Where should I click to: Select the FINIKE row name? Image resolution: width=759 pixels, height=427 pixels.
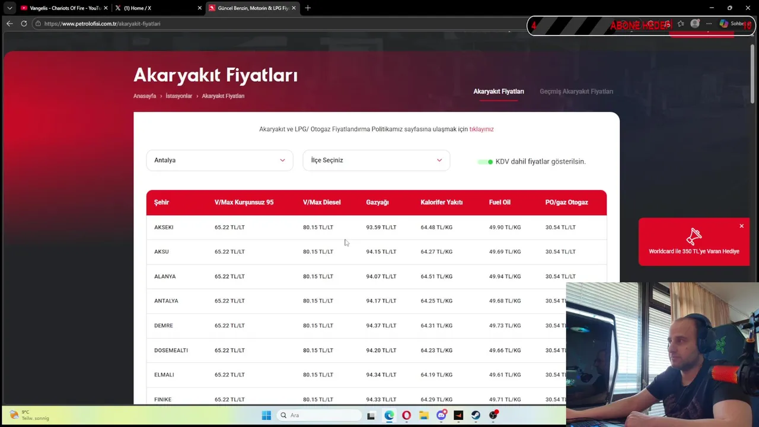[162, 400]
